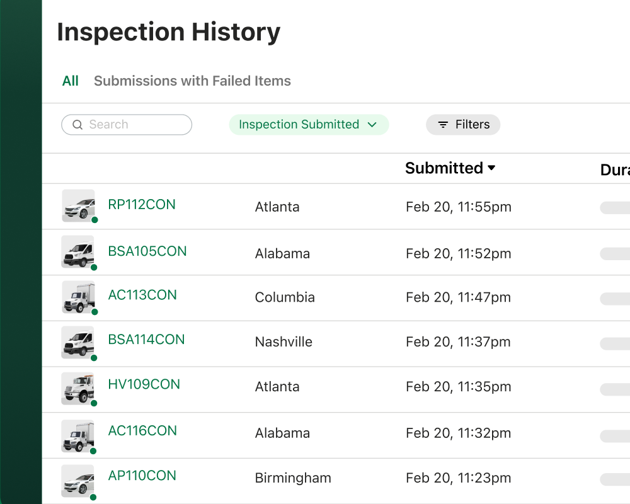Click the chevron in Inspection Submitted pill
The image size is (630, 504).
[x=372, y=125]
